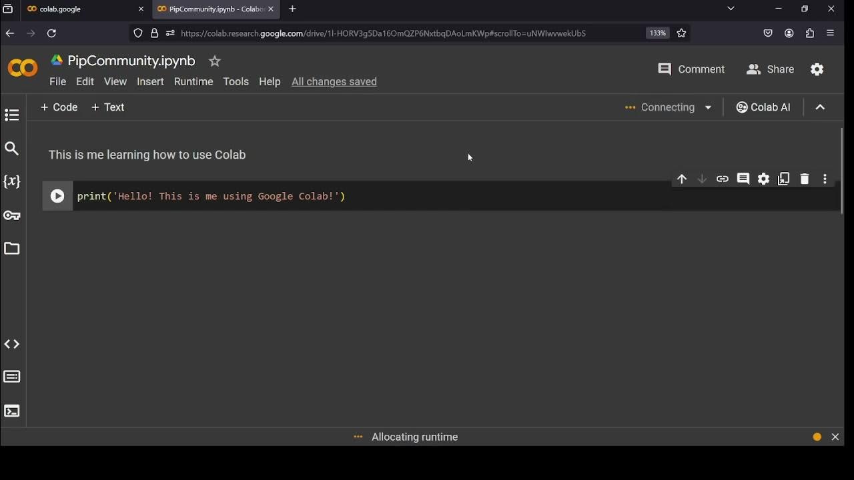Open the Find and replace search icon

[x=12, y=149]
